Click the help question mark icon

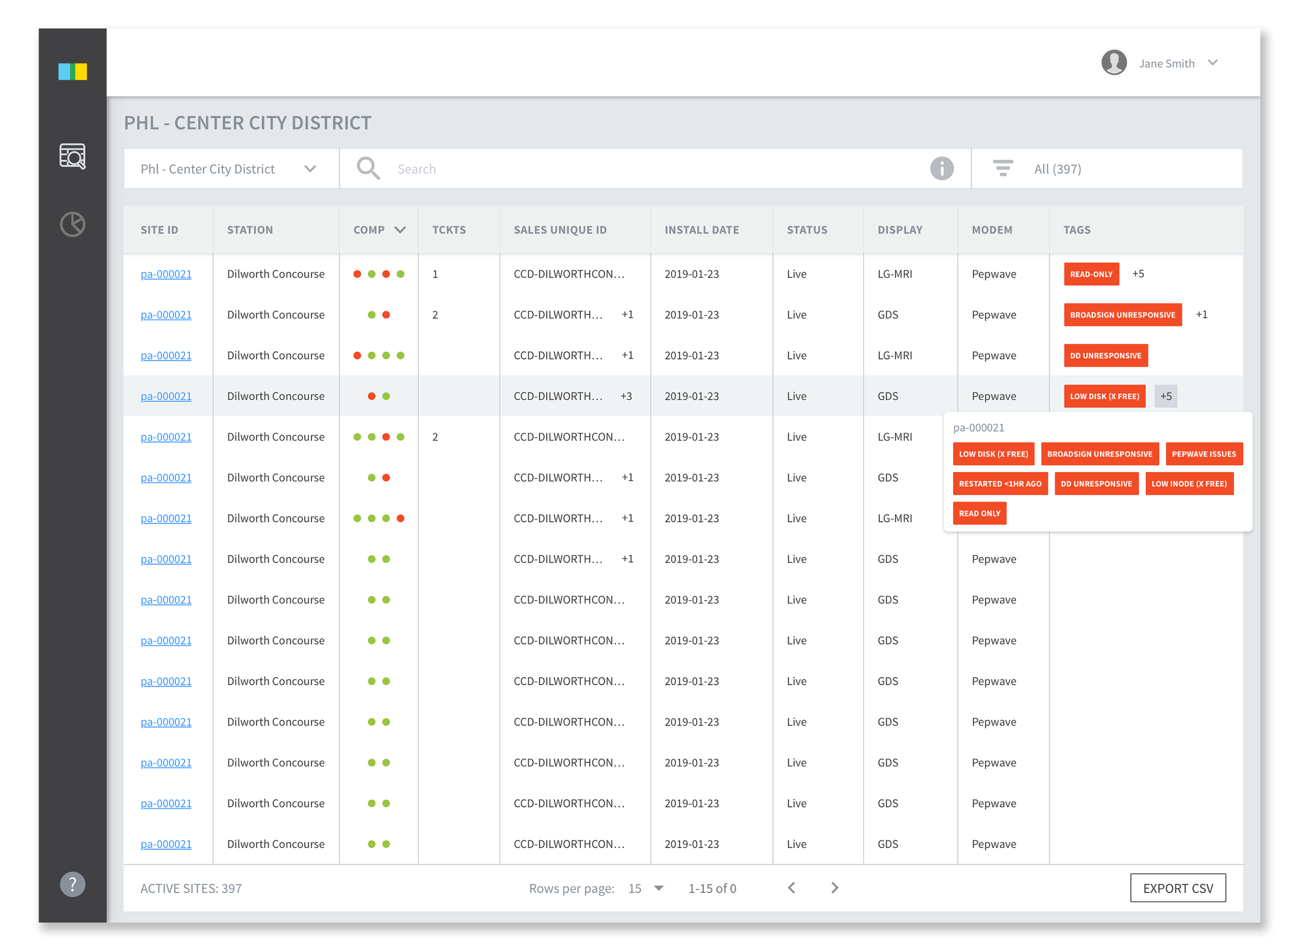click(x=73, y=883)
